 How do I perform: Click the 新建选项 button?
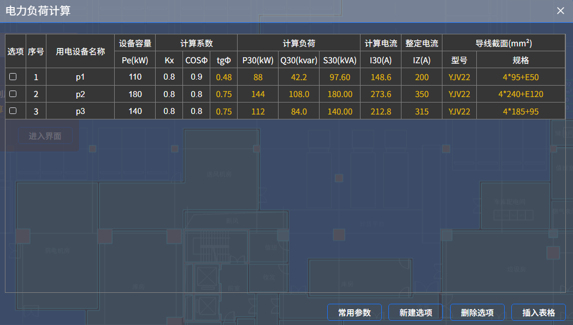click(x=416, y=312)
